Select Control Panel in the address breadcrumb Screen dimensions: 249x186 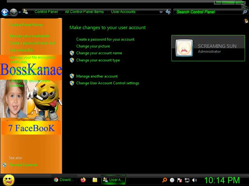point(46,12)
